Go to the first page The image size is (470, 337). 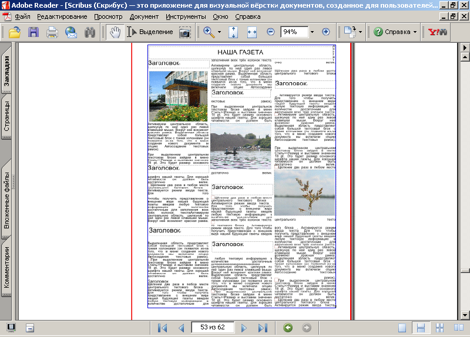[x=162, y=328]
